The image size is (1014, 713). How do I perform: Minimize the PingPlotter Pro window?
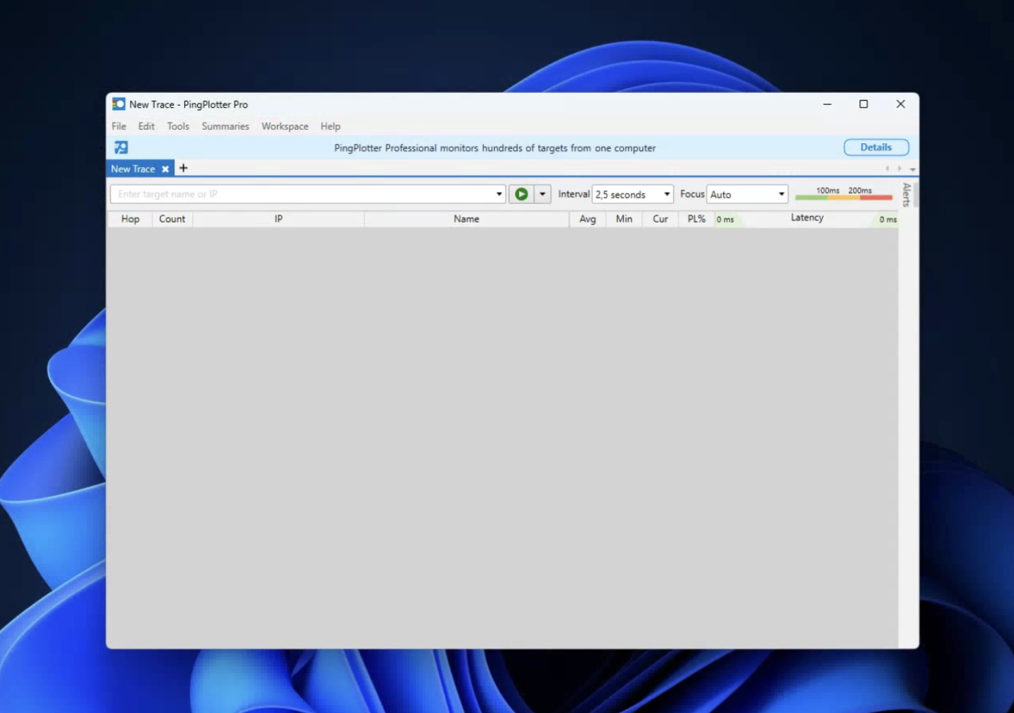(x=827, y=104)
